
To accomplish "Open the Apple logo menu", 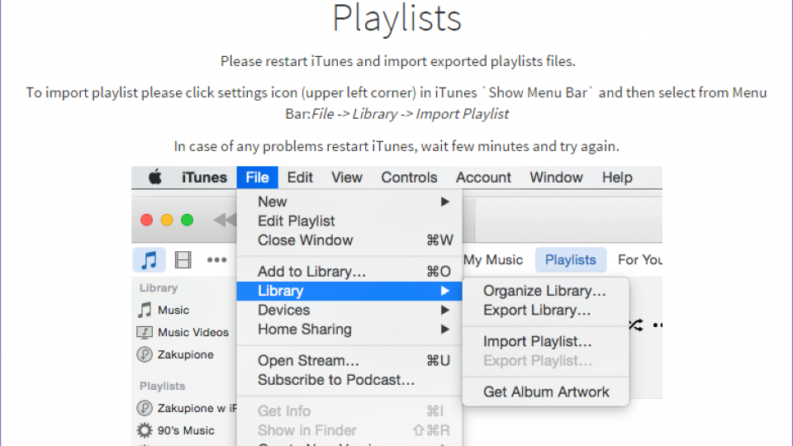I will [x=154, y=178].
